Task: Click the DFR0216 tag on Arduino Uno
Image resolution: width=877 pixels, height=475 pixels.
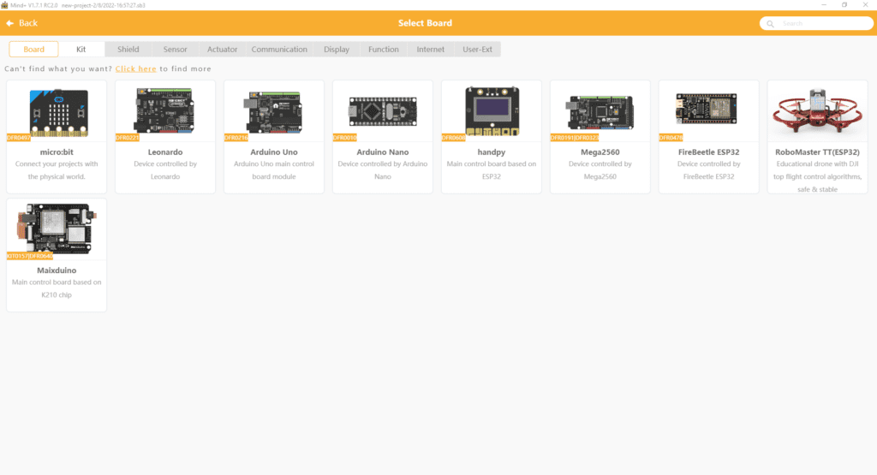Action: coord(236,138)
